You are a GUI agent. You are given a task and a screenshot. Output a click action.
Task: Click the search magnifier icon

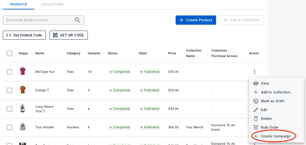77,20
